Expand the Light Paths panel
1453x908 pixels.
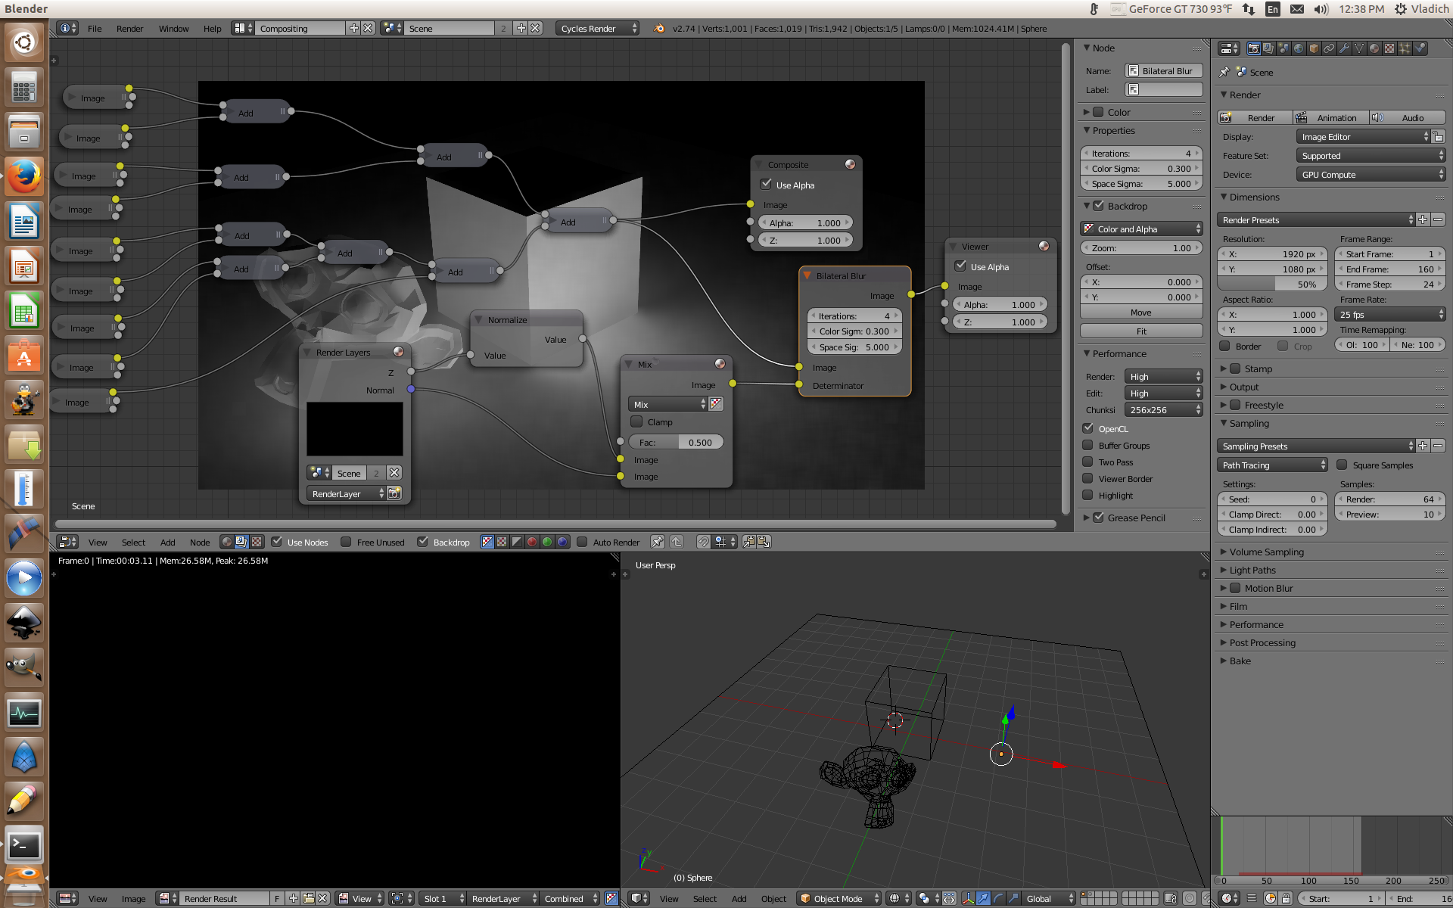pyautogui.click(x=1252, y=570)
